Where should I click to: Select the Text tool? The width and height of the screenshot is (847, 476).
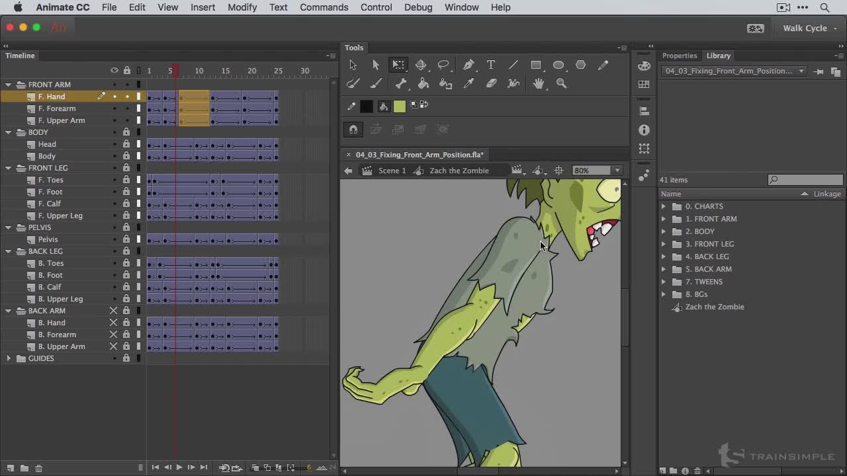tap(491, 65)
